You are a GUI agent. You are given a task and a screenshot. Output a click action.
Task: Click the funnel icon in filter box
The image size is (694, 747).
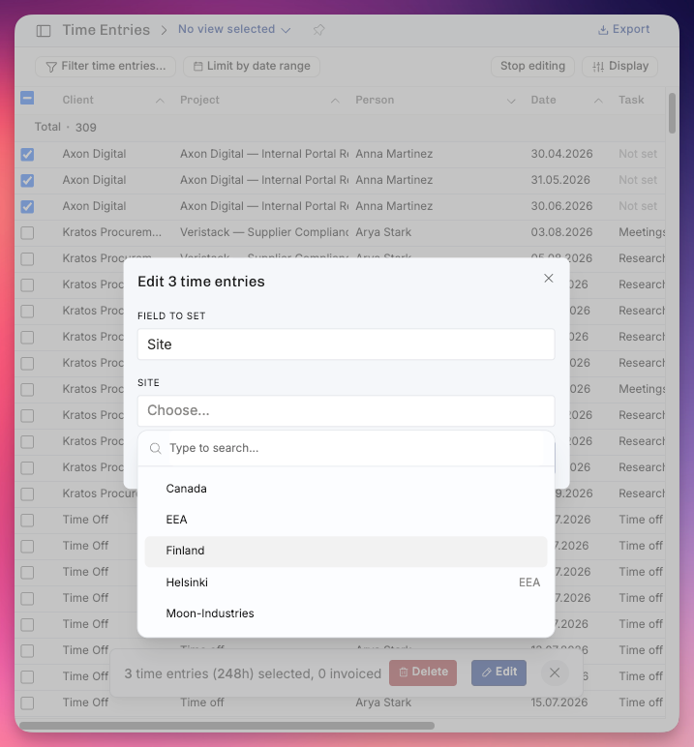pos(51,67)
